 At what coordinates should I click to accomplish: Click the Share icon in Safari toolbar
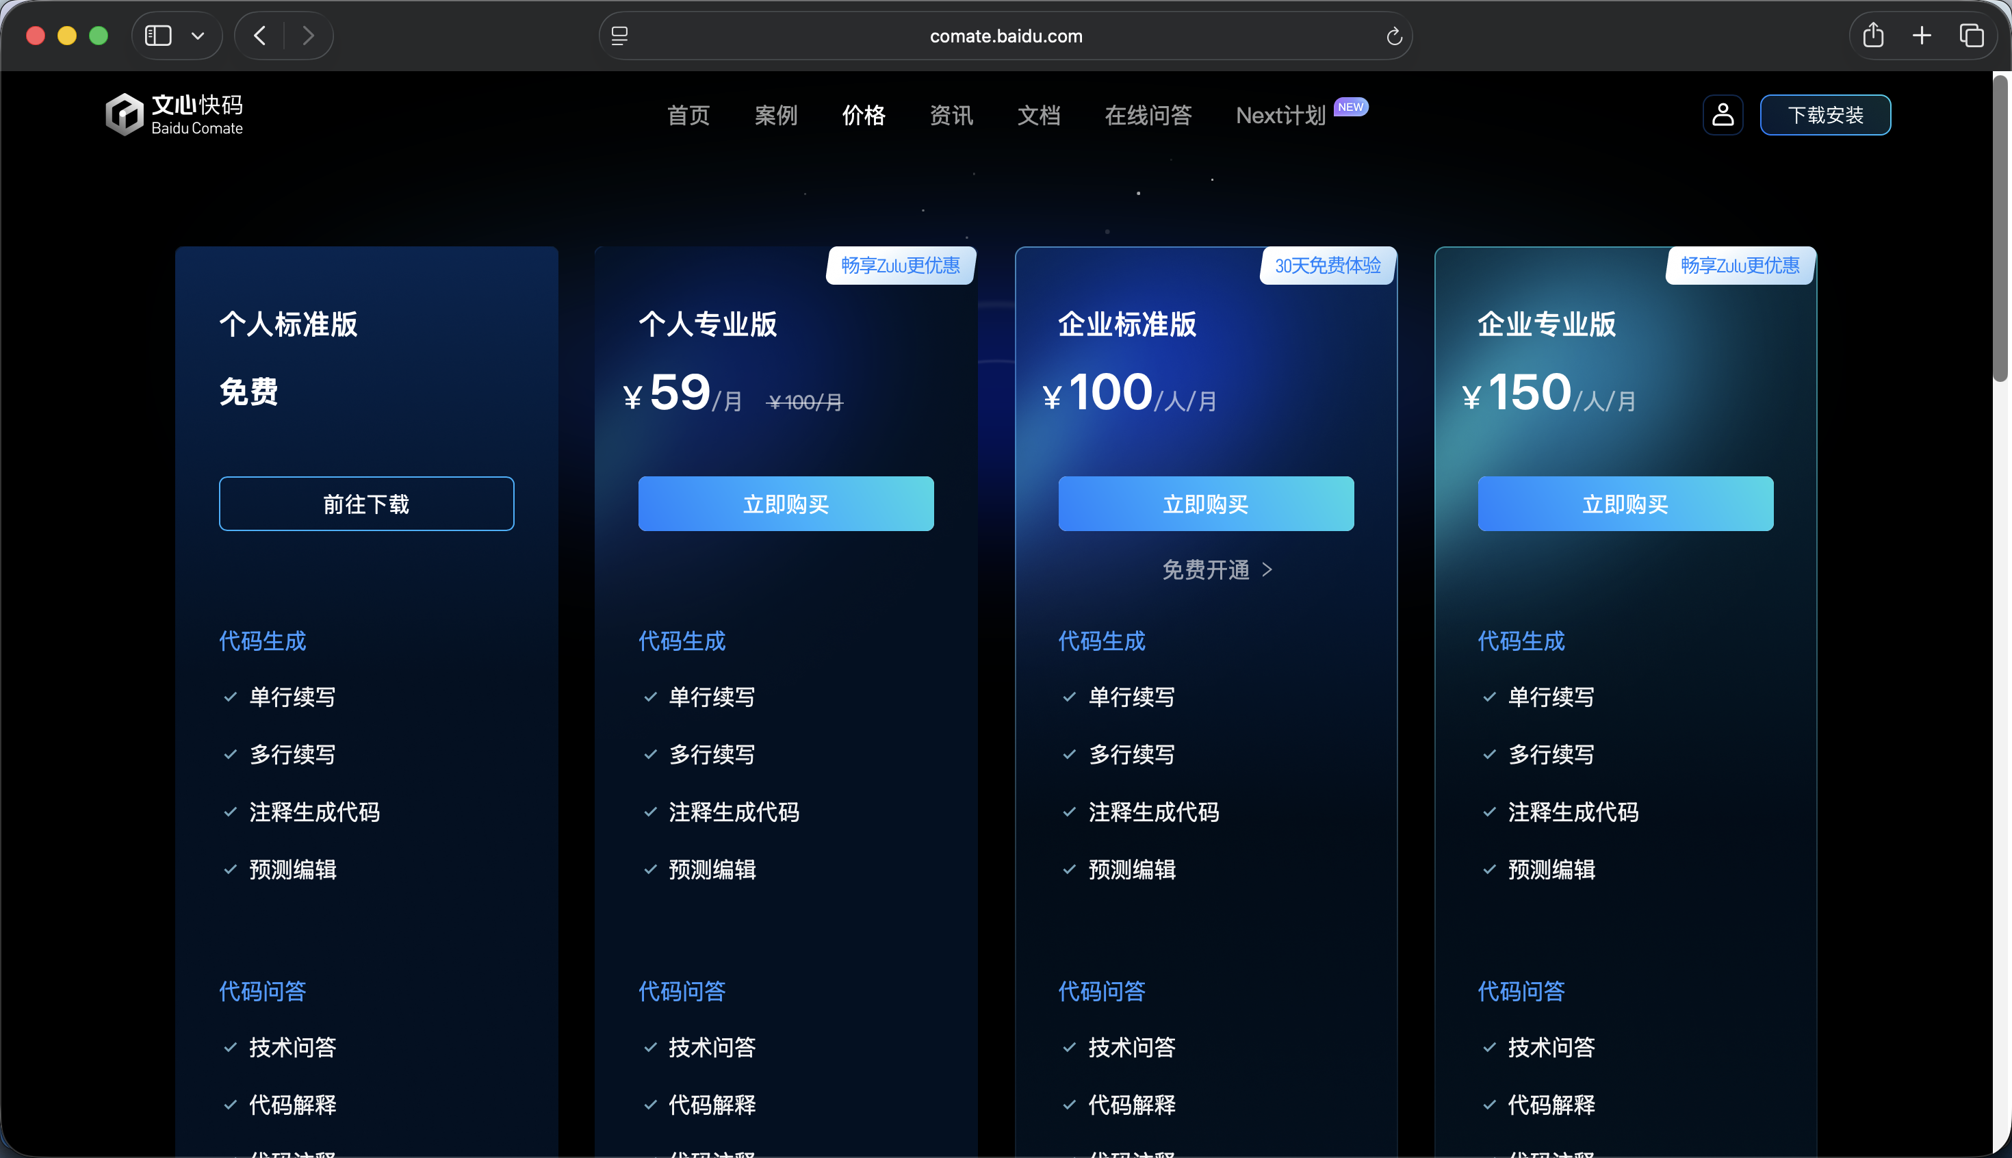pos(1873,36)
